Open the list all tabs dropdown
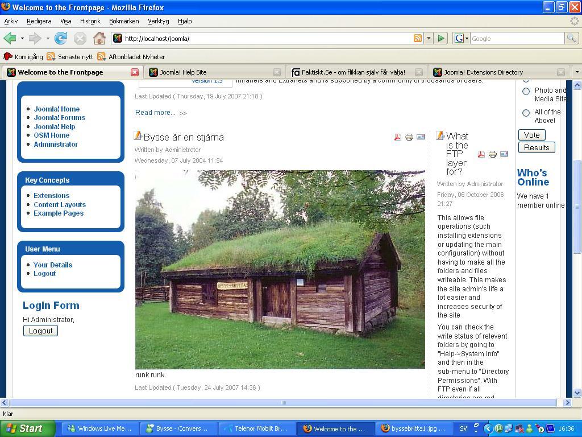 tap(577, 72)
